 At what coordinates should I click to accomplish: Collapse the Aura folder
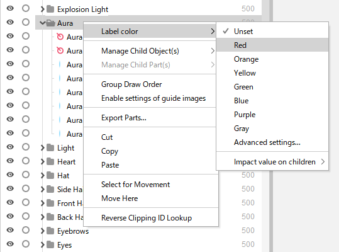point(43,23)
